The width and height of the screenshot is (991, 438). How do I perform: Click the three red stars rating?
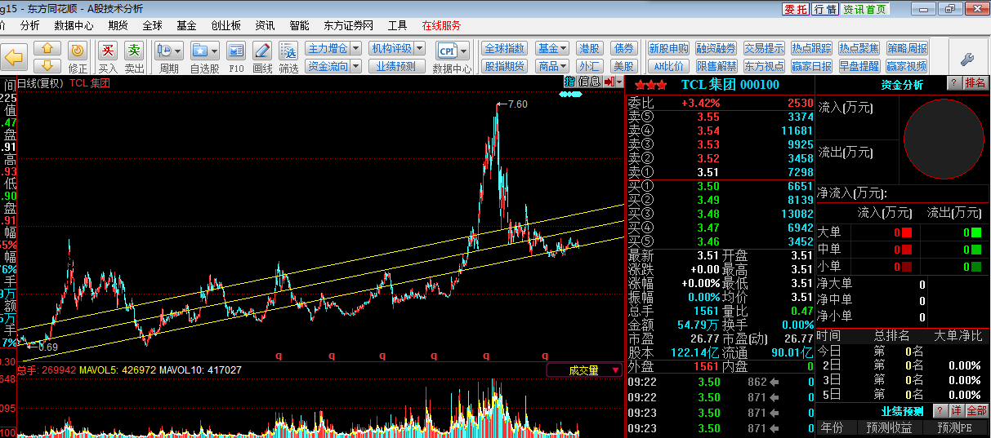point(650,85)
